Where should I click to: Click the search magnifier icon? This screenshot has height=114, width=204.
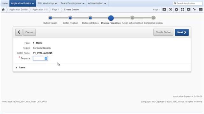coord(175,3)
